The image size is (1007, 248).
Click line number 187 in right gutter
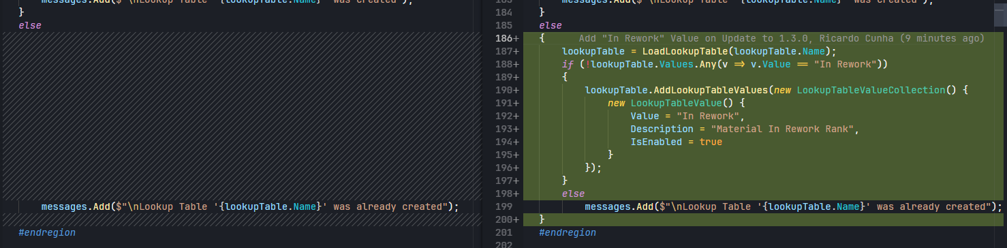pyautogui.click(x=504, y=52)
